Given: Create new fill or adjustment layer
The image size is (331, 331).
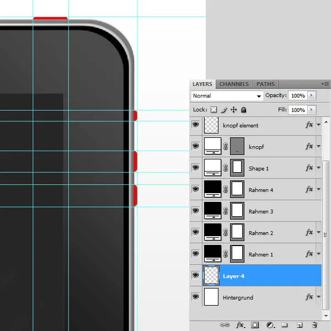Looking at the screenshot, I should [270, 325].
